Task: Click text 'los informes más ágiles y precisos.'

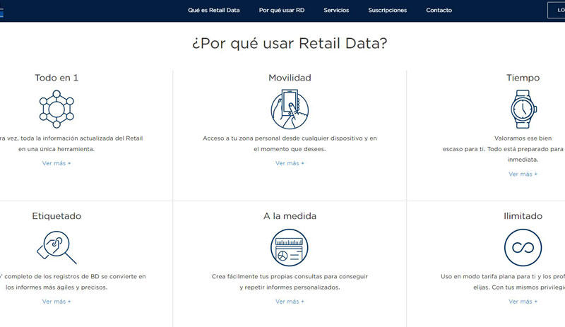Action: (56, 287)
